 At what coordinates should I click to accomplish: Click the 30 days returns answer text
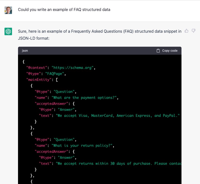[x=119, y=164]
